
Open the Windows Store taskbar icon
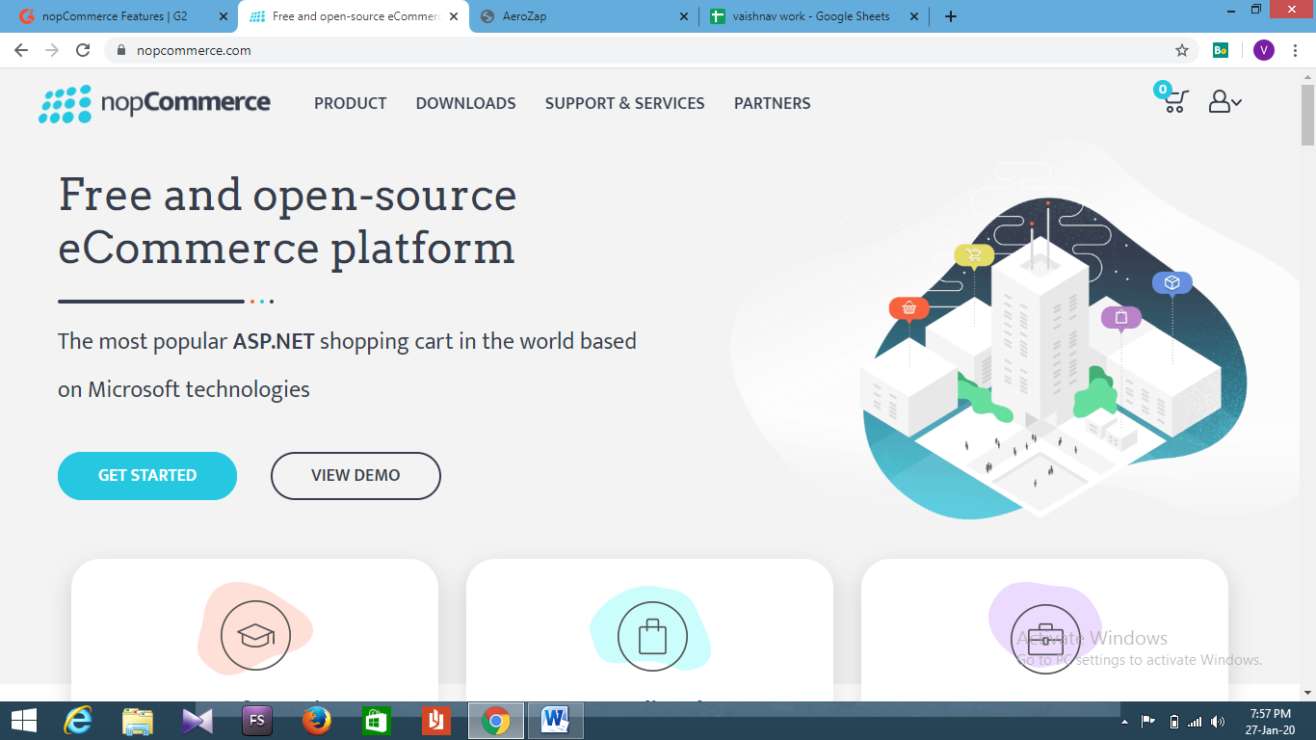click(x=376, y=721)
